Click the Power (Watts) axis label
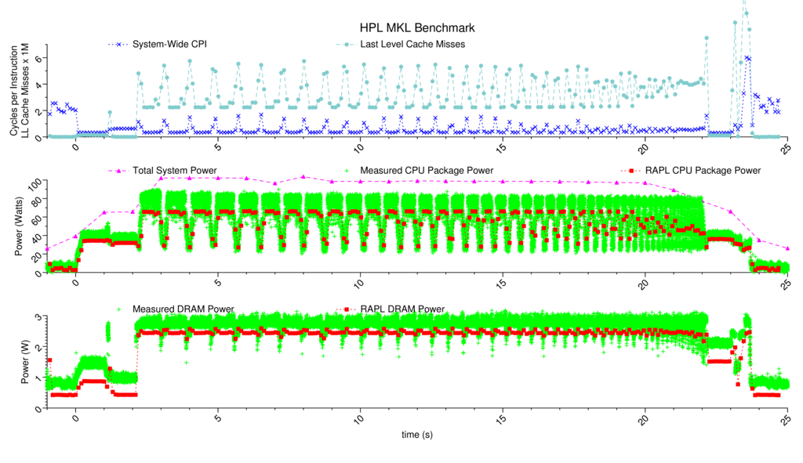The width and height of the screenshot is (803, 463). point(19,226)
